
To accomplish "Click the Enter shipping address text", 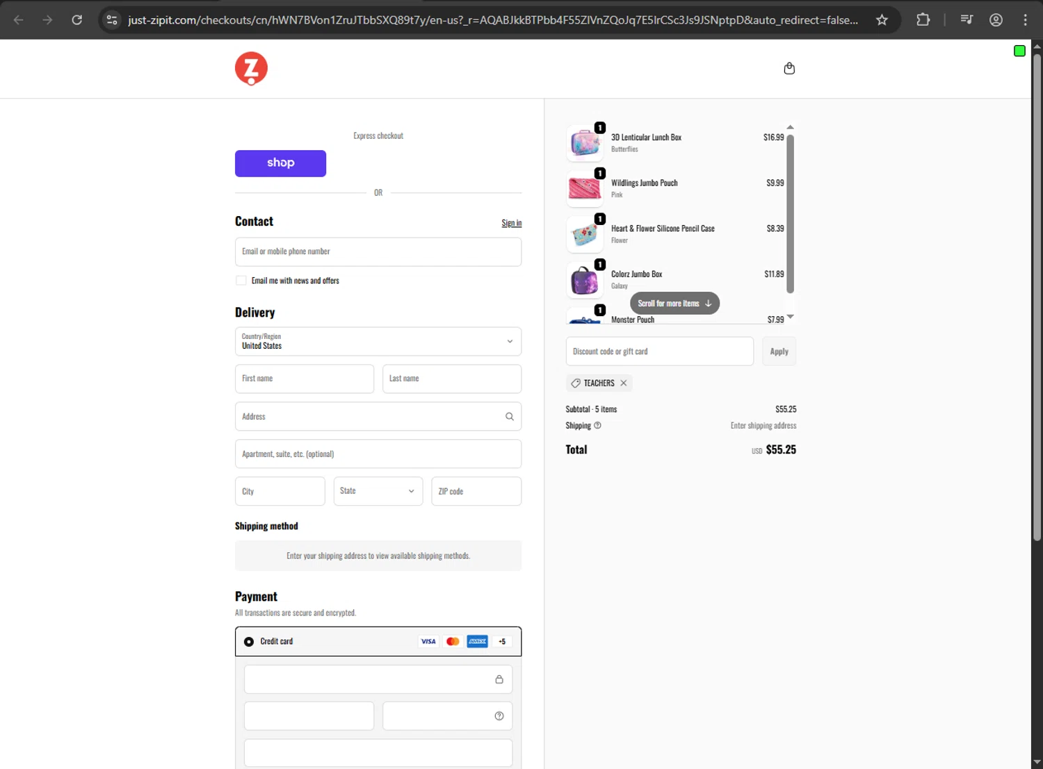I will click(763, 425).
